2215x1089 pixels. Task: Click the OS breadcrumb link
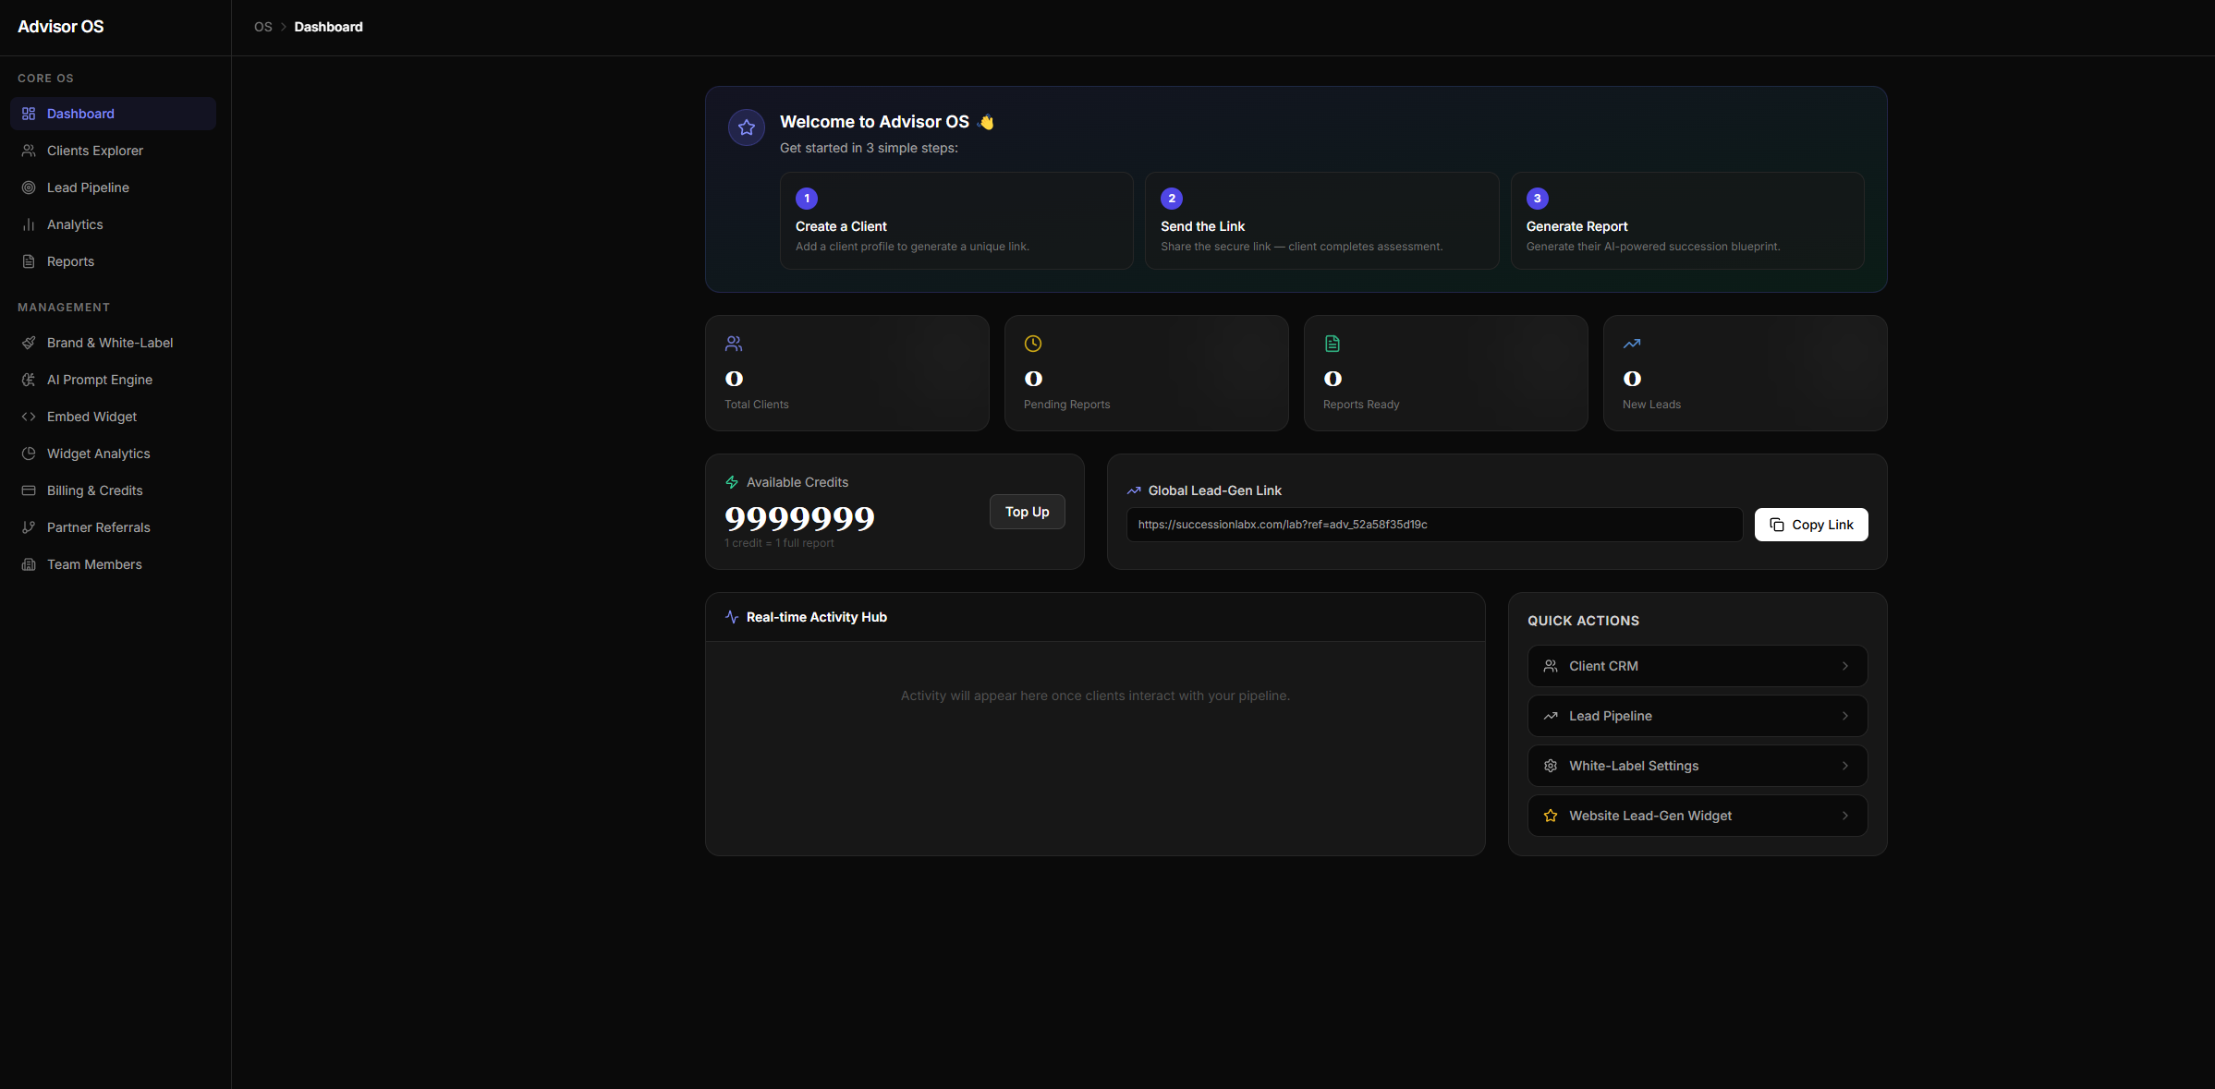click(263, 27)
